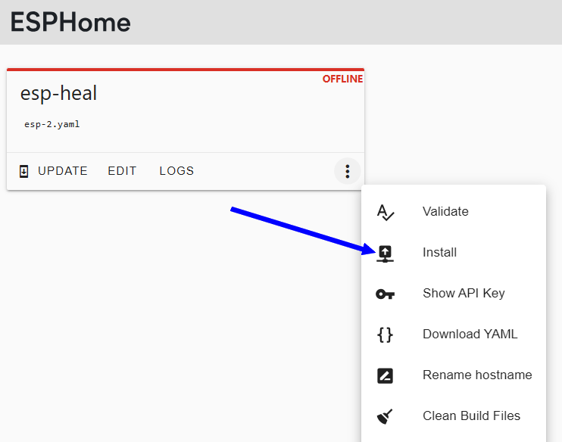Click the esp-2.yaml filename text
Viewport: 562px width, 442px height.
[x=52, y=124]
